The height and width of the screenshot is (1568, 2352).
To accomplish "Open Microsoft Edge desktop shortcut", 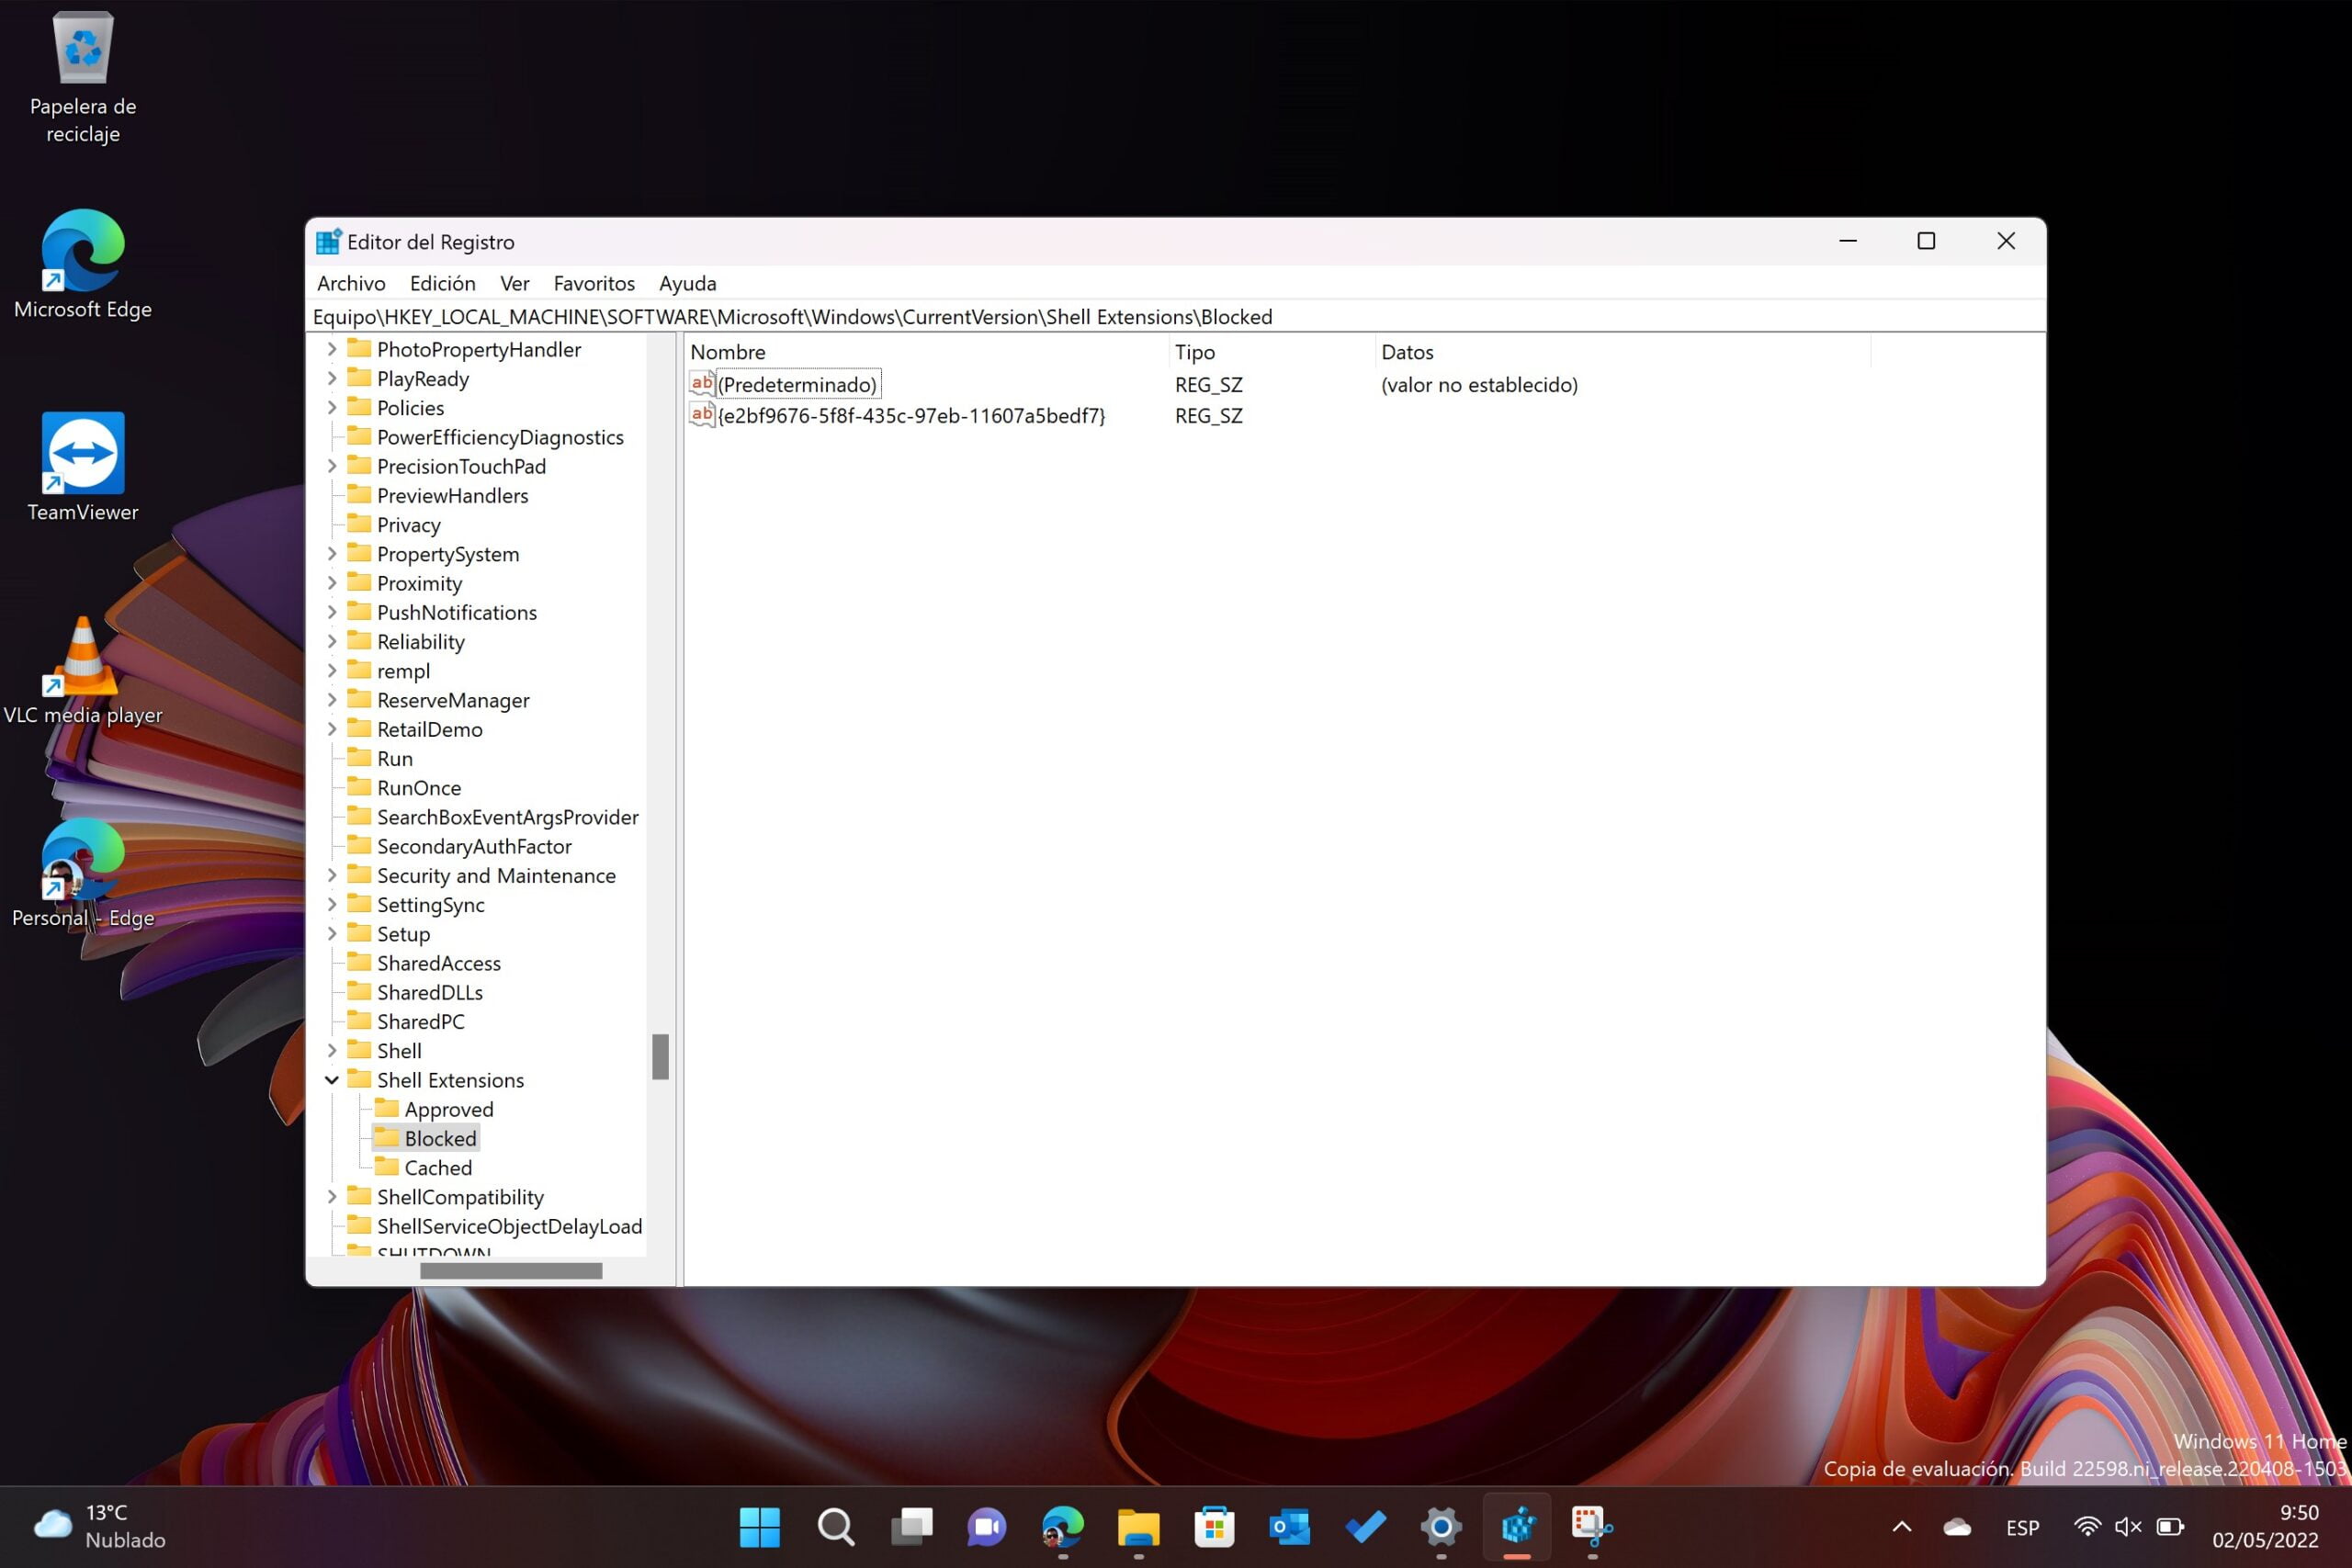I will (83, 265).
